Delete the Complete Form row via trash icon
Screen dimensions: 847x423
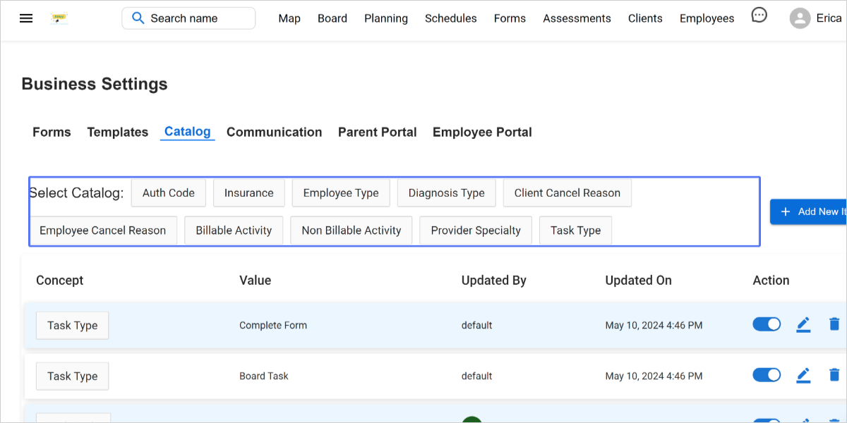[834, 324]
